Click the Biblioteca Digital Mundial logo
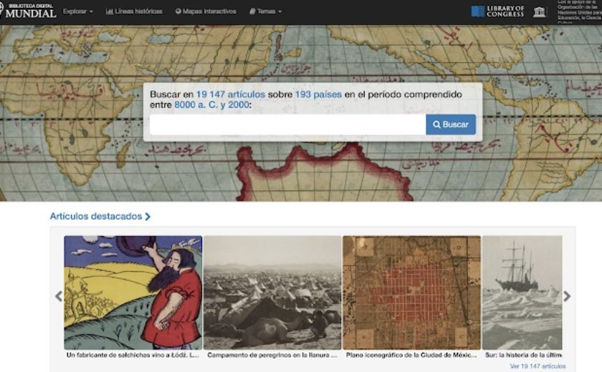602x372 pixels. click(28, 11)
